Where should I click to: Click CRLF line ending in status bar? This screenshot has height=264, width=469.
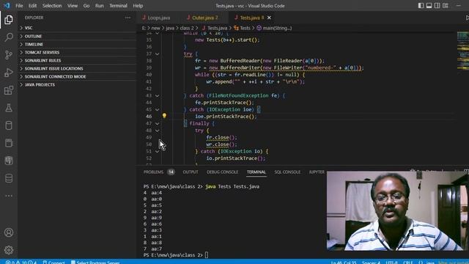407,263
